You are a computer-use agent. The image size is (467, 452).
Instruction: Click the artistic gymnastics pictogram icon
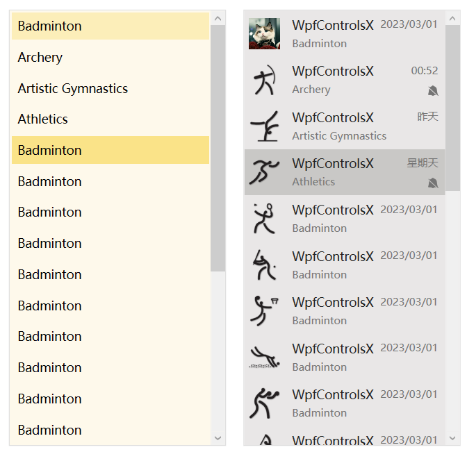point(264,126)
